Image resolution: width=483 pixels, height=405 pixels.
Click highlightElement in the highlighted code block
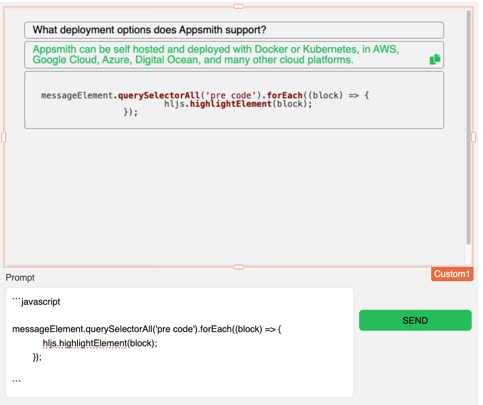pos(231,104)
